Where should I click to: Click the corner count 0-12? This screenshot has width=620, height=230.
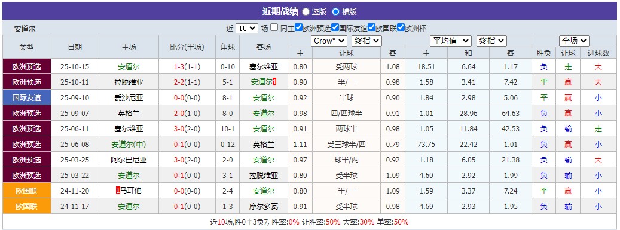click(227, 145)
